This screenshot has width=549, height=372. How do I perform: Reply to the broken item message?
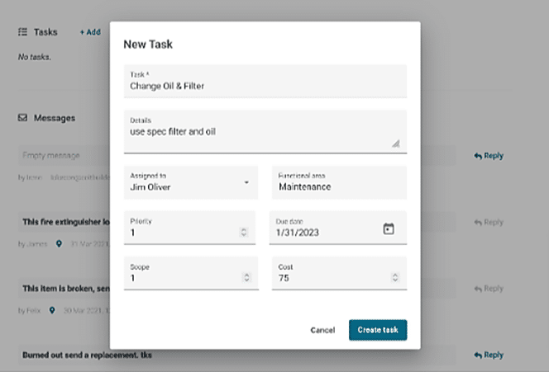click(489, 289)
